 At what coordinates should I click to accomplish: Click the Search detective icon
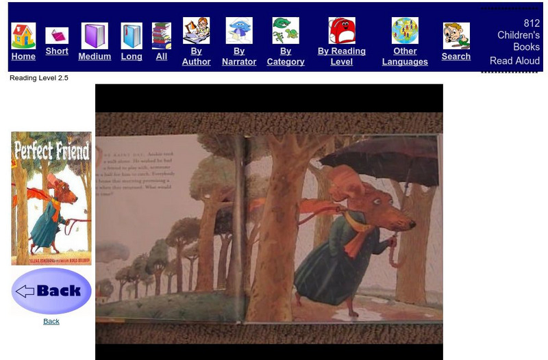(x=456, y=36)
